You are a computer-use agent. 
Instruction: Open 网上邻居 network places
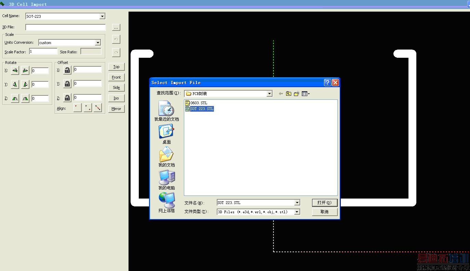[166, 203]
